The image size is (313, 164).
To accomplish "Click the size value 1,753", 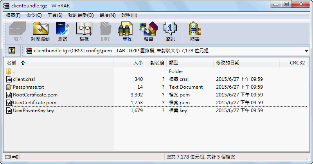I will (137, 103).
